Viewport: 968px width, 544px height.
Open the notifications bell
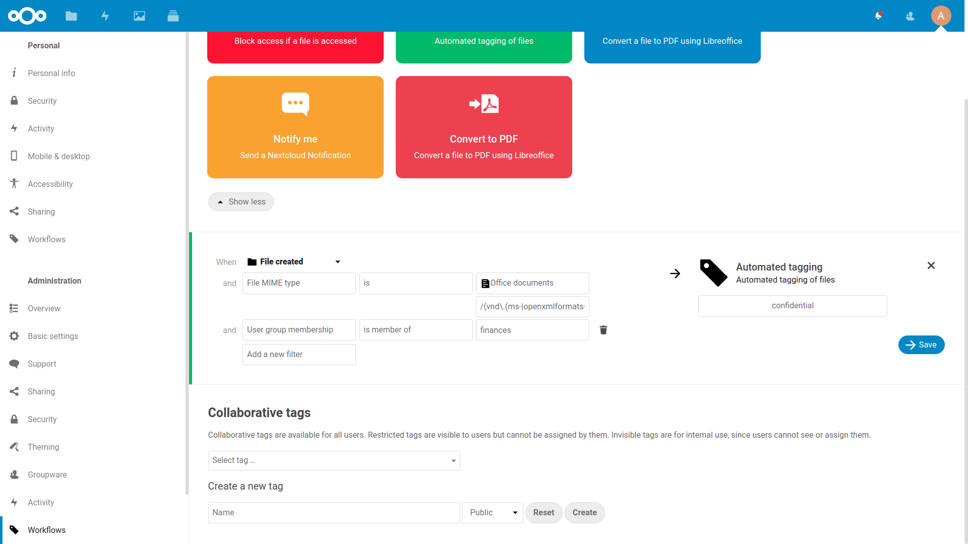coord(878,16)
